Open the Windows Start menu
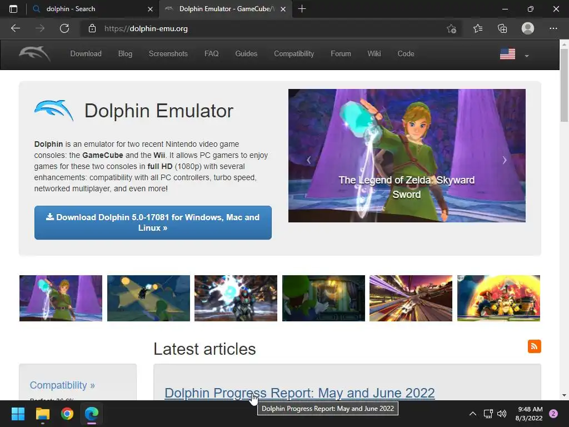The width and height of the screenshot is (569, 427). pos(18,414)
